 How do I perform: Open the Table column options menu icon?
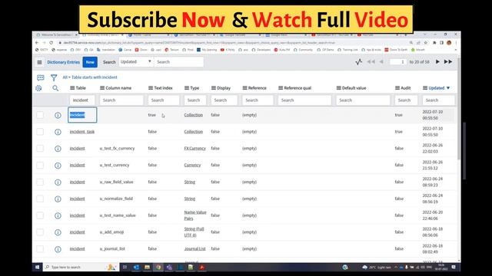[72, 88]
